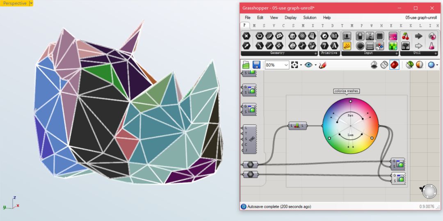
Task: Open the 05-use graph-unroll document list
Action: click(x=421, y=18)
